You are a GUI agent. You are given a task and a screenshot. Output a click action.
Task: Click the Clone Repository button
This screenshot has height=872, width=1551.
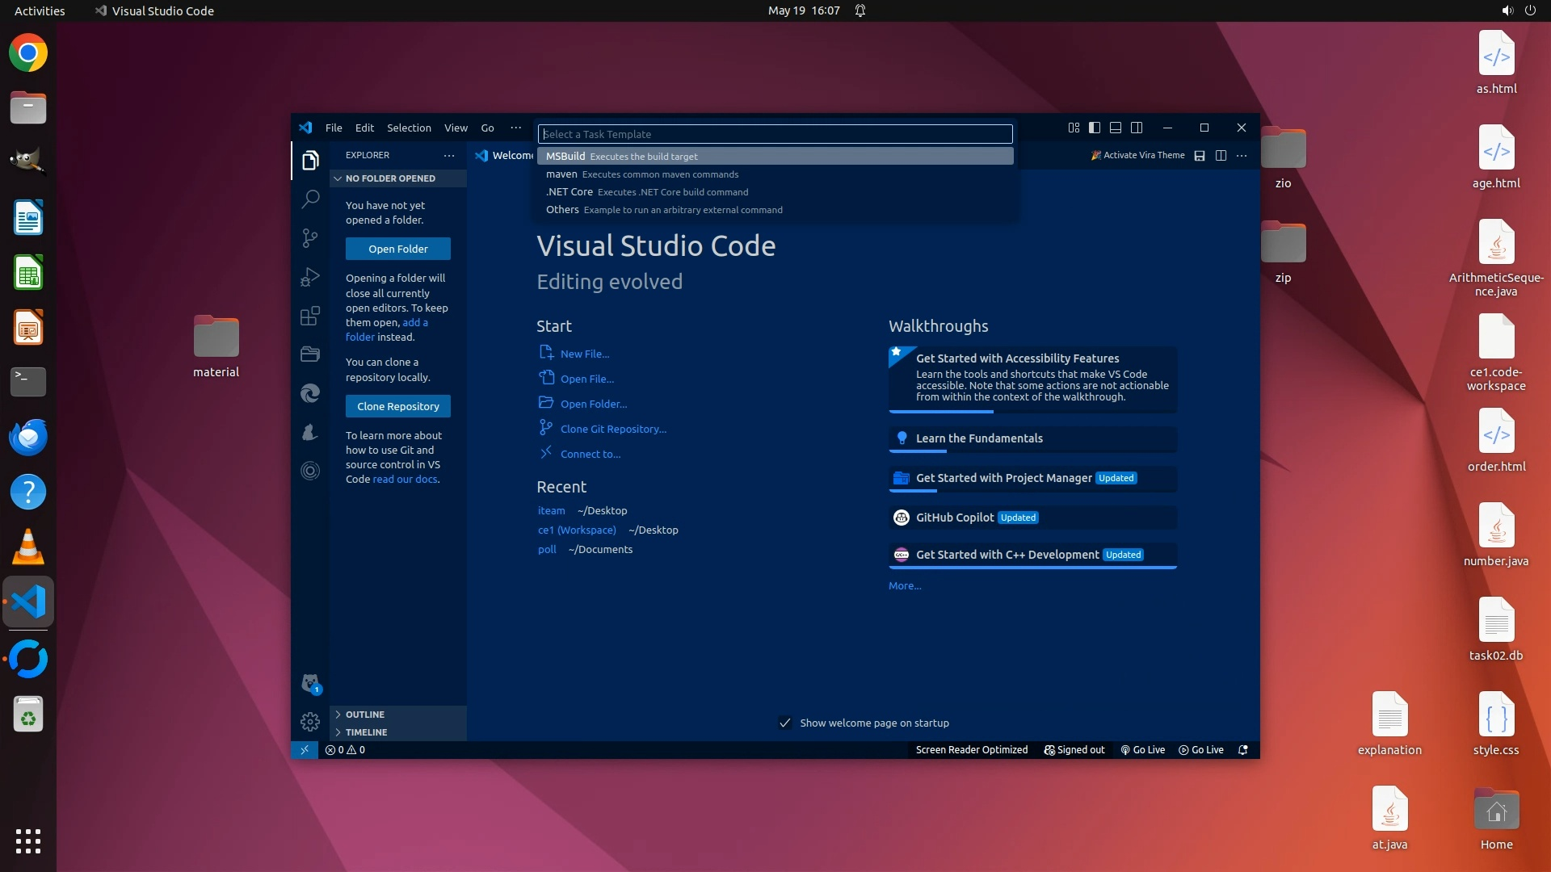(x=398, y=406)
